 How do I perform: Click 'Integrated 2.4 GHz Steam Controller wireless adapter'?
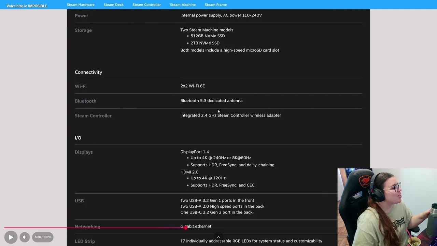coord(231,115)
